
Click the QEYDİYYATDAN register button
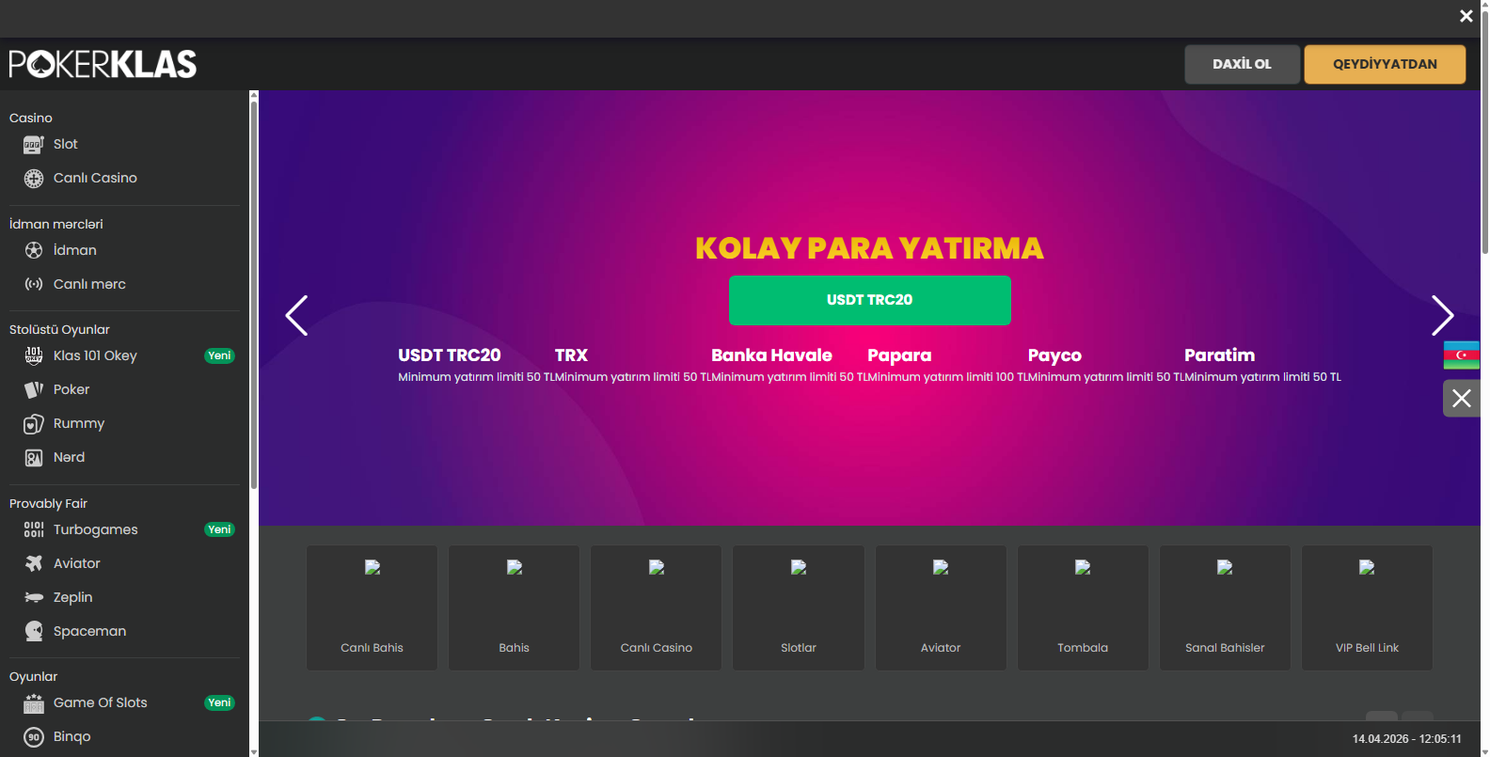coord(1385,64)
